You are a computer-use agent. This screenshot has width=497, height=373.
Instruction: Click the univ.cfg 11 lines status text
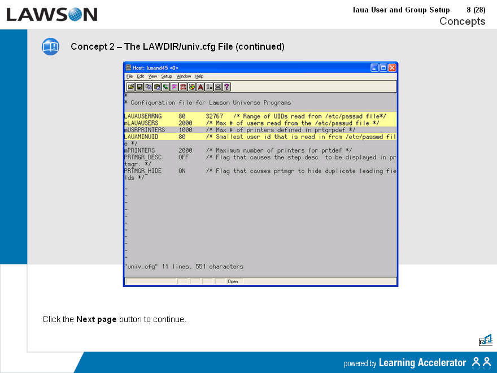click(x=184, y=266)
